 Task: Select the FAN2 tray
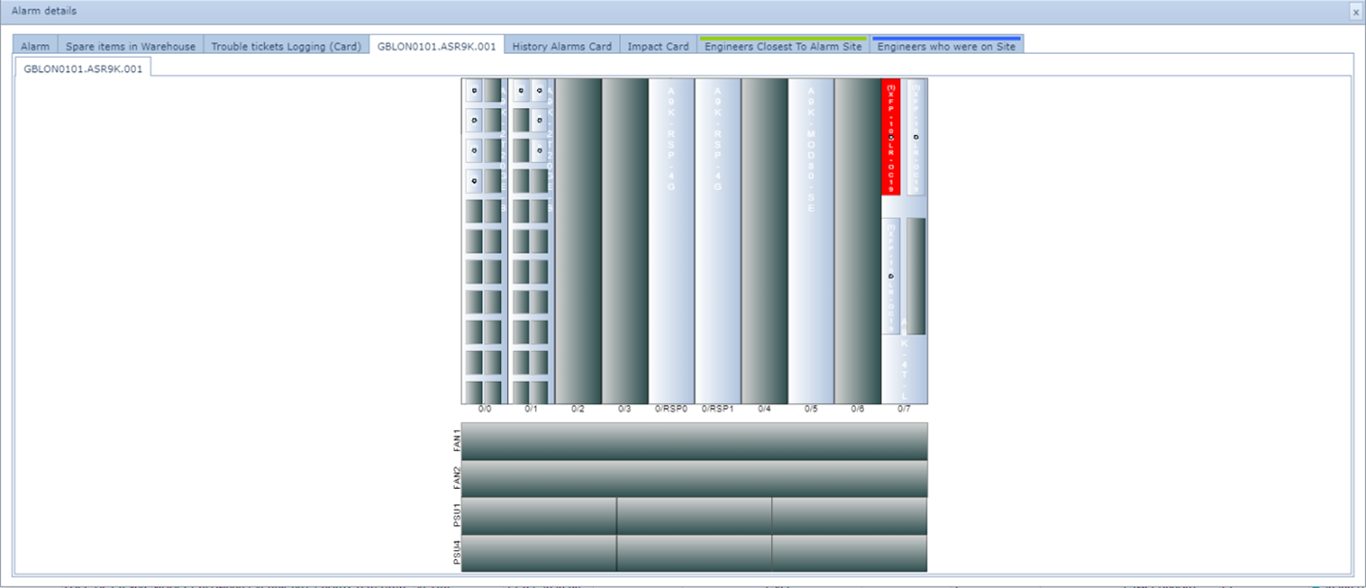tap(694, 479)
